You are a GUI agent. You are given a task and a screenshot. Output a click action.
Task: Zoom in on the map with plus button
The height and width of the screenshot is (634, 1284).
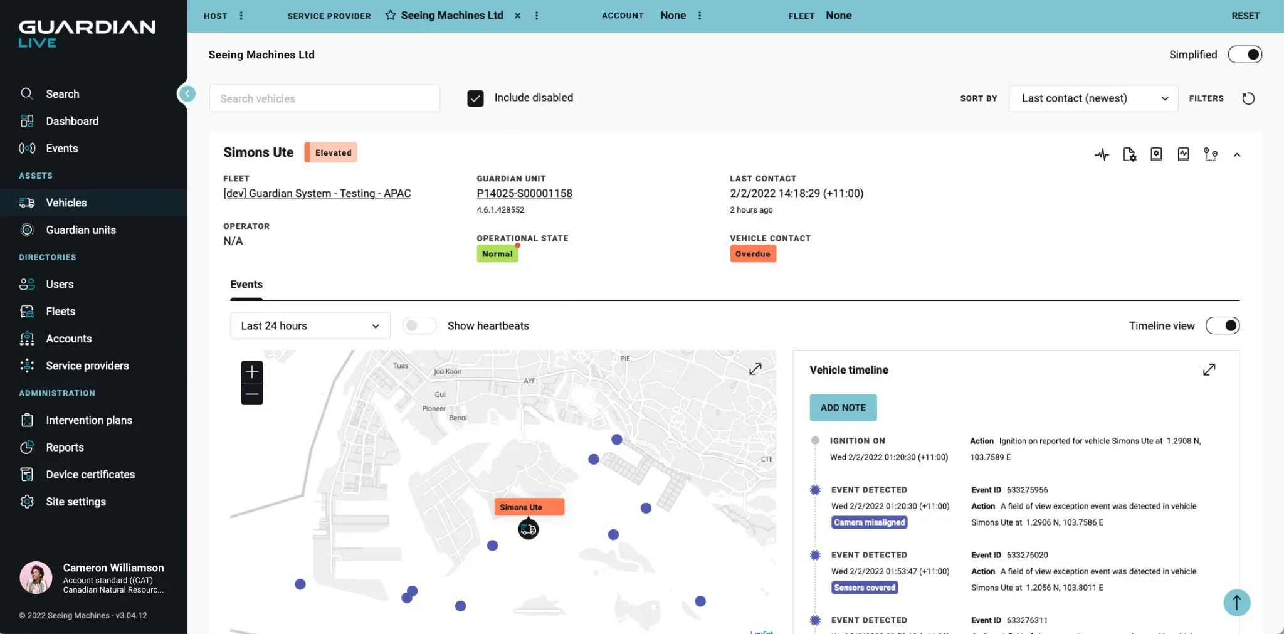click(252, 371)
